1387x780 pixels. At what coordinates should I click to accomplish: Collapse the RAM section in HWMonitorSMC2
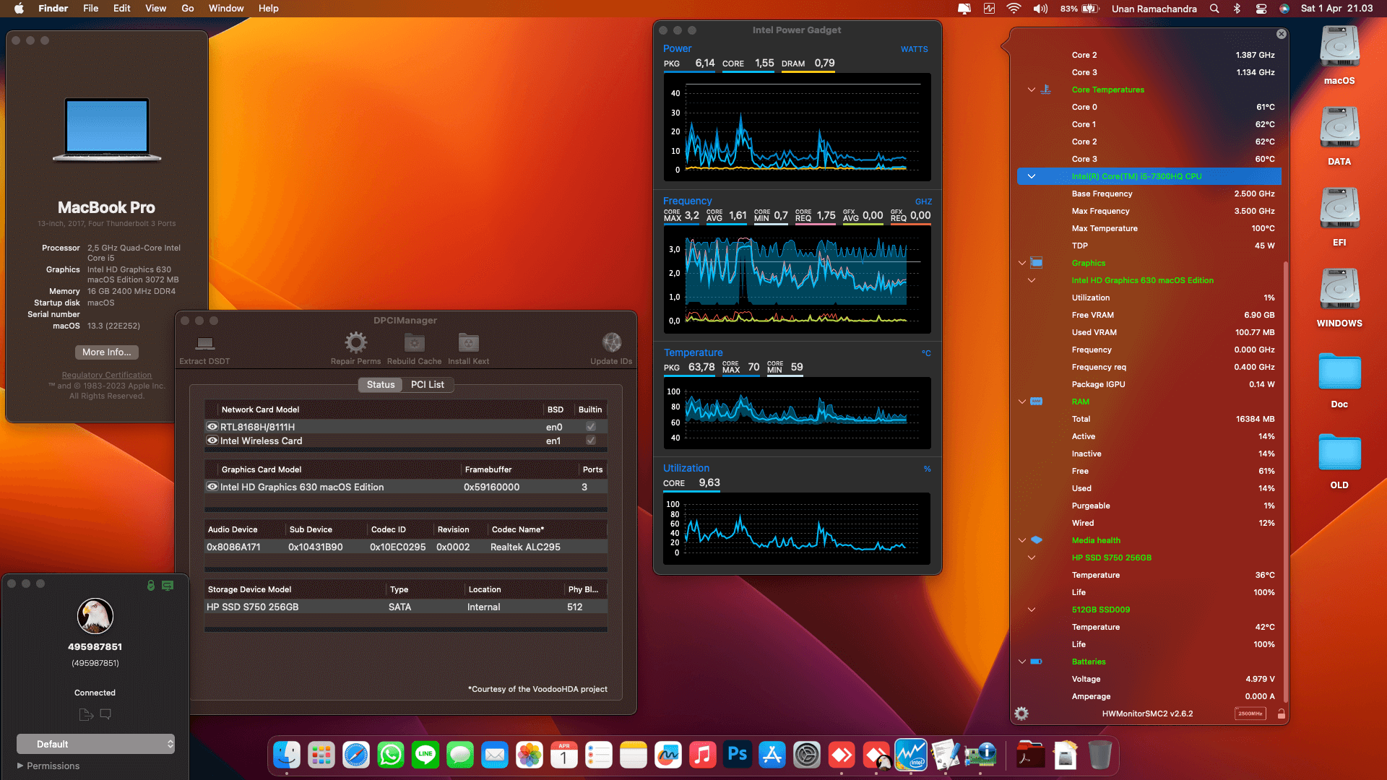1022,402
